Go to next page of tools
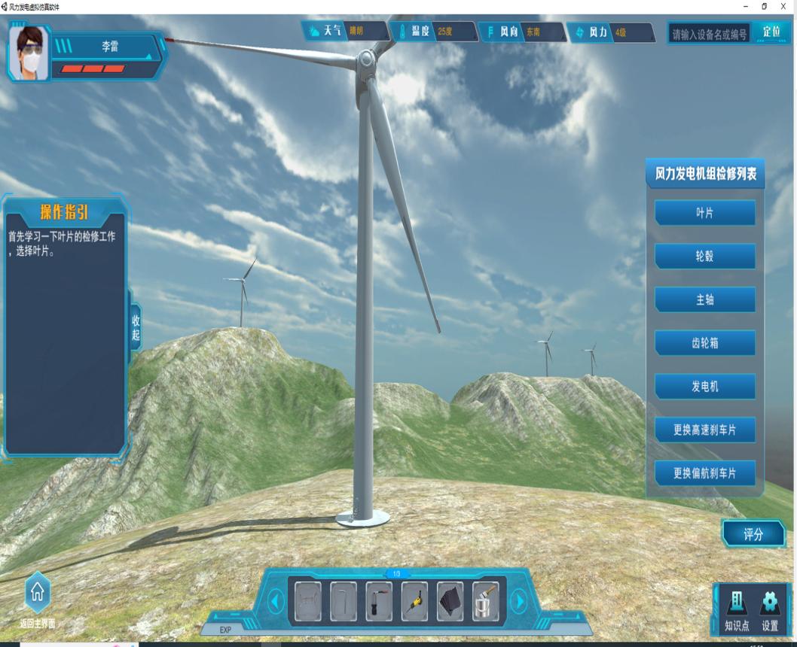 [x=518, y=601]
